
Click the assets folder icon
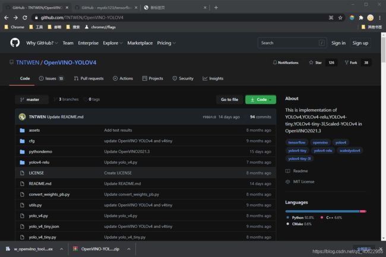point(22,130)
